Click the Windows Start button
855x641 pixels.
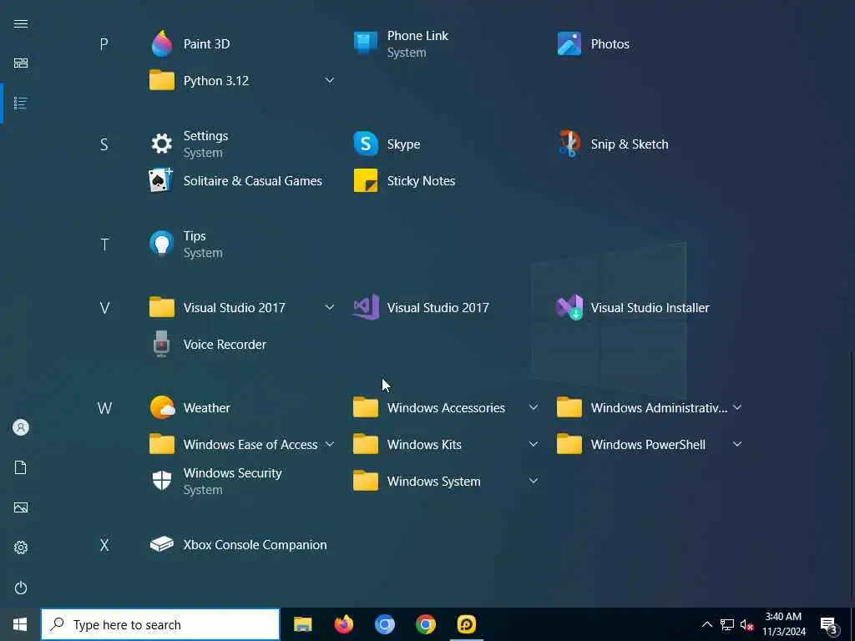click(20, 624)
